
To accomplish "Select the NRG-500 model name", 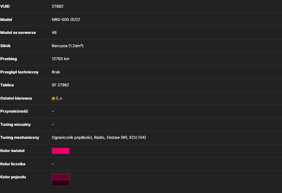I will pyautogui.click(x=60, y=19).
